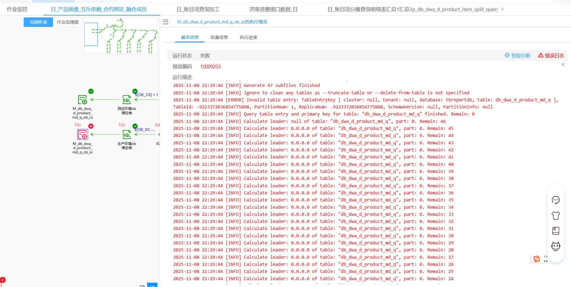
Task: Switch to 当前作业 view
Action: [38, 22]
